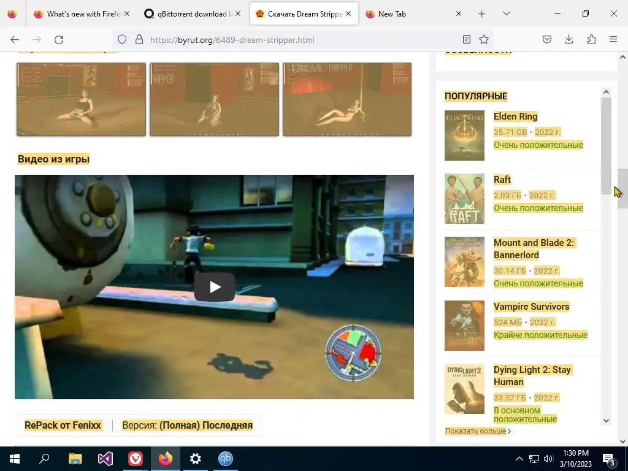Viewport: 628px width, 471px height.
Task: Open third Dream Stripper screenshot thumbnail
Action: [347, 99]
